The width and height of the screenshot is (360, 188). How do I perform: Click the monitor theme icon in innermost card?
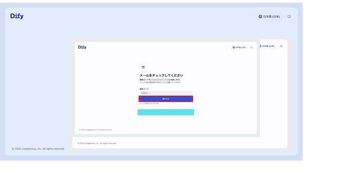(251, 47)
